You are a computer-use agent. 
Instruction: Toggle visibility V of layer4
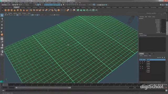tap(140, 67)
